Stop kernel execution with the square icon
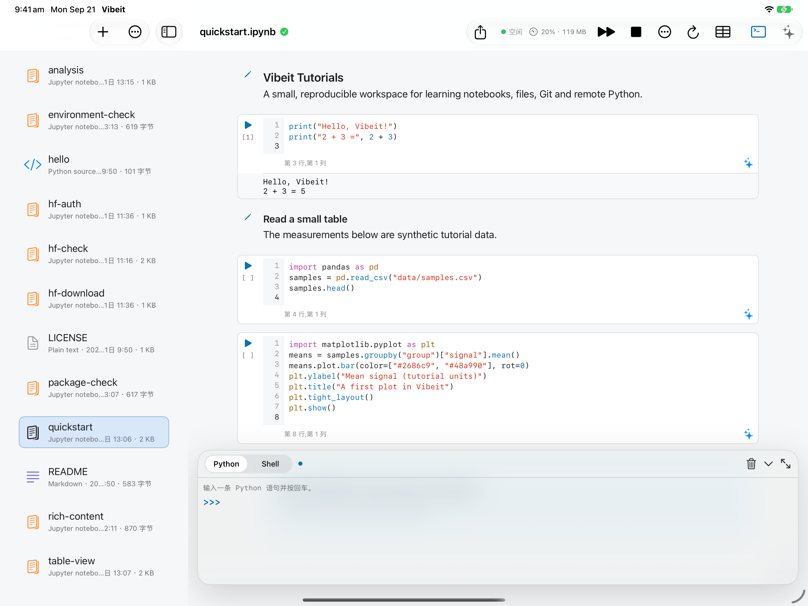Image resolution: width=808 pixels, height=606 pixels. [636, 32]
